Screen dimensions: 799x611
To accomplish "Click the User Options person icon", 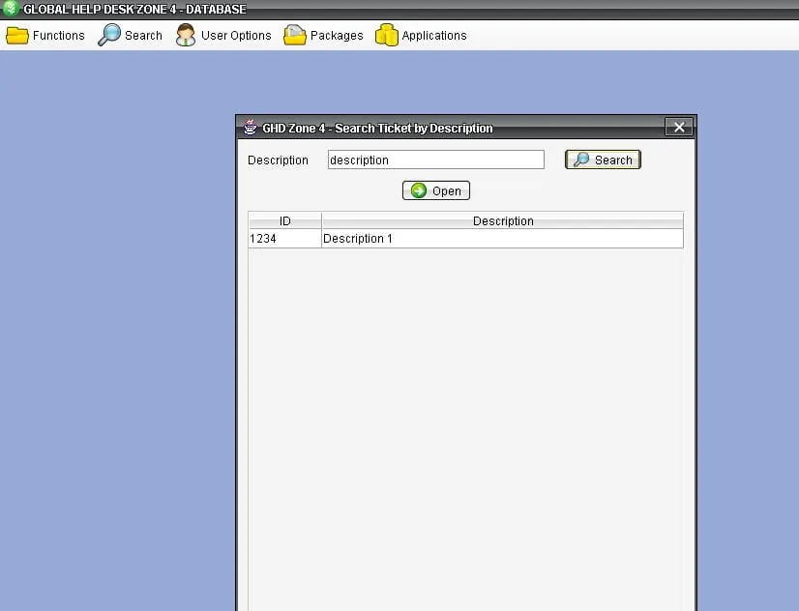I will coord(186,35).
